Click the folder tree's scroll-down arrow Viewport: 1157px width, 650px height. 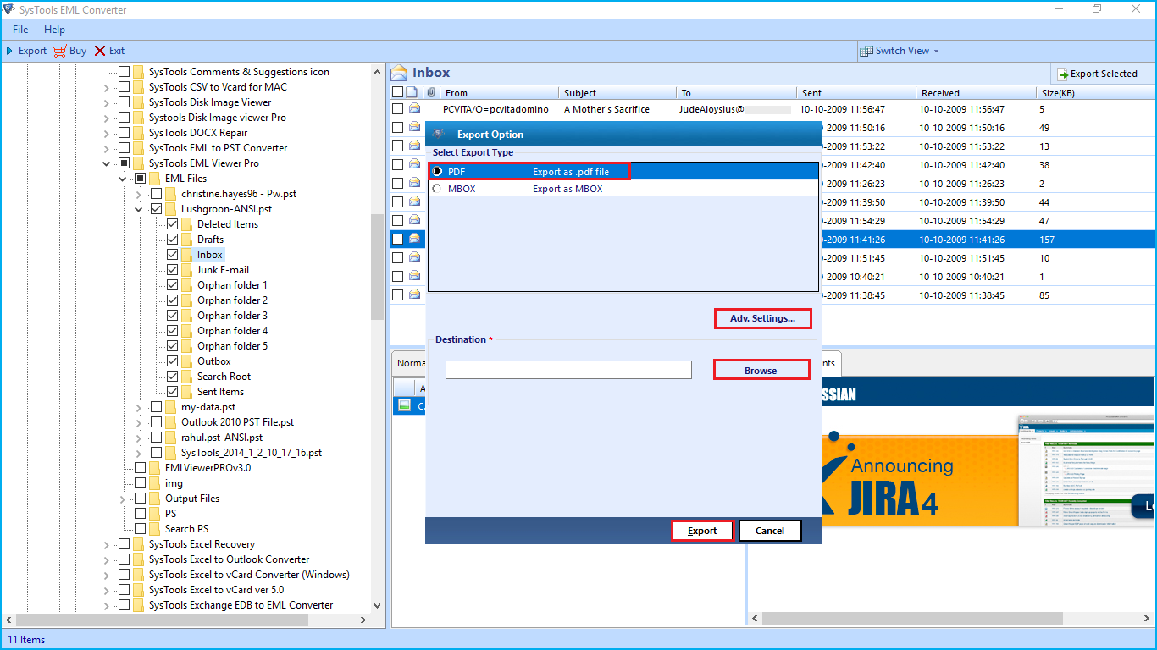tap(378, 606)
